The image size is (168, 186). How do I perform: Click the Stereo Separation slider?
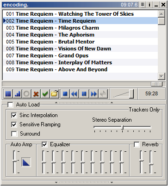[x=122, y=127]
